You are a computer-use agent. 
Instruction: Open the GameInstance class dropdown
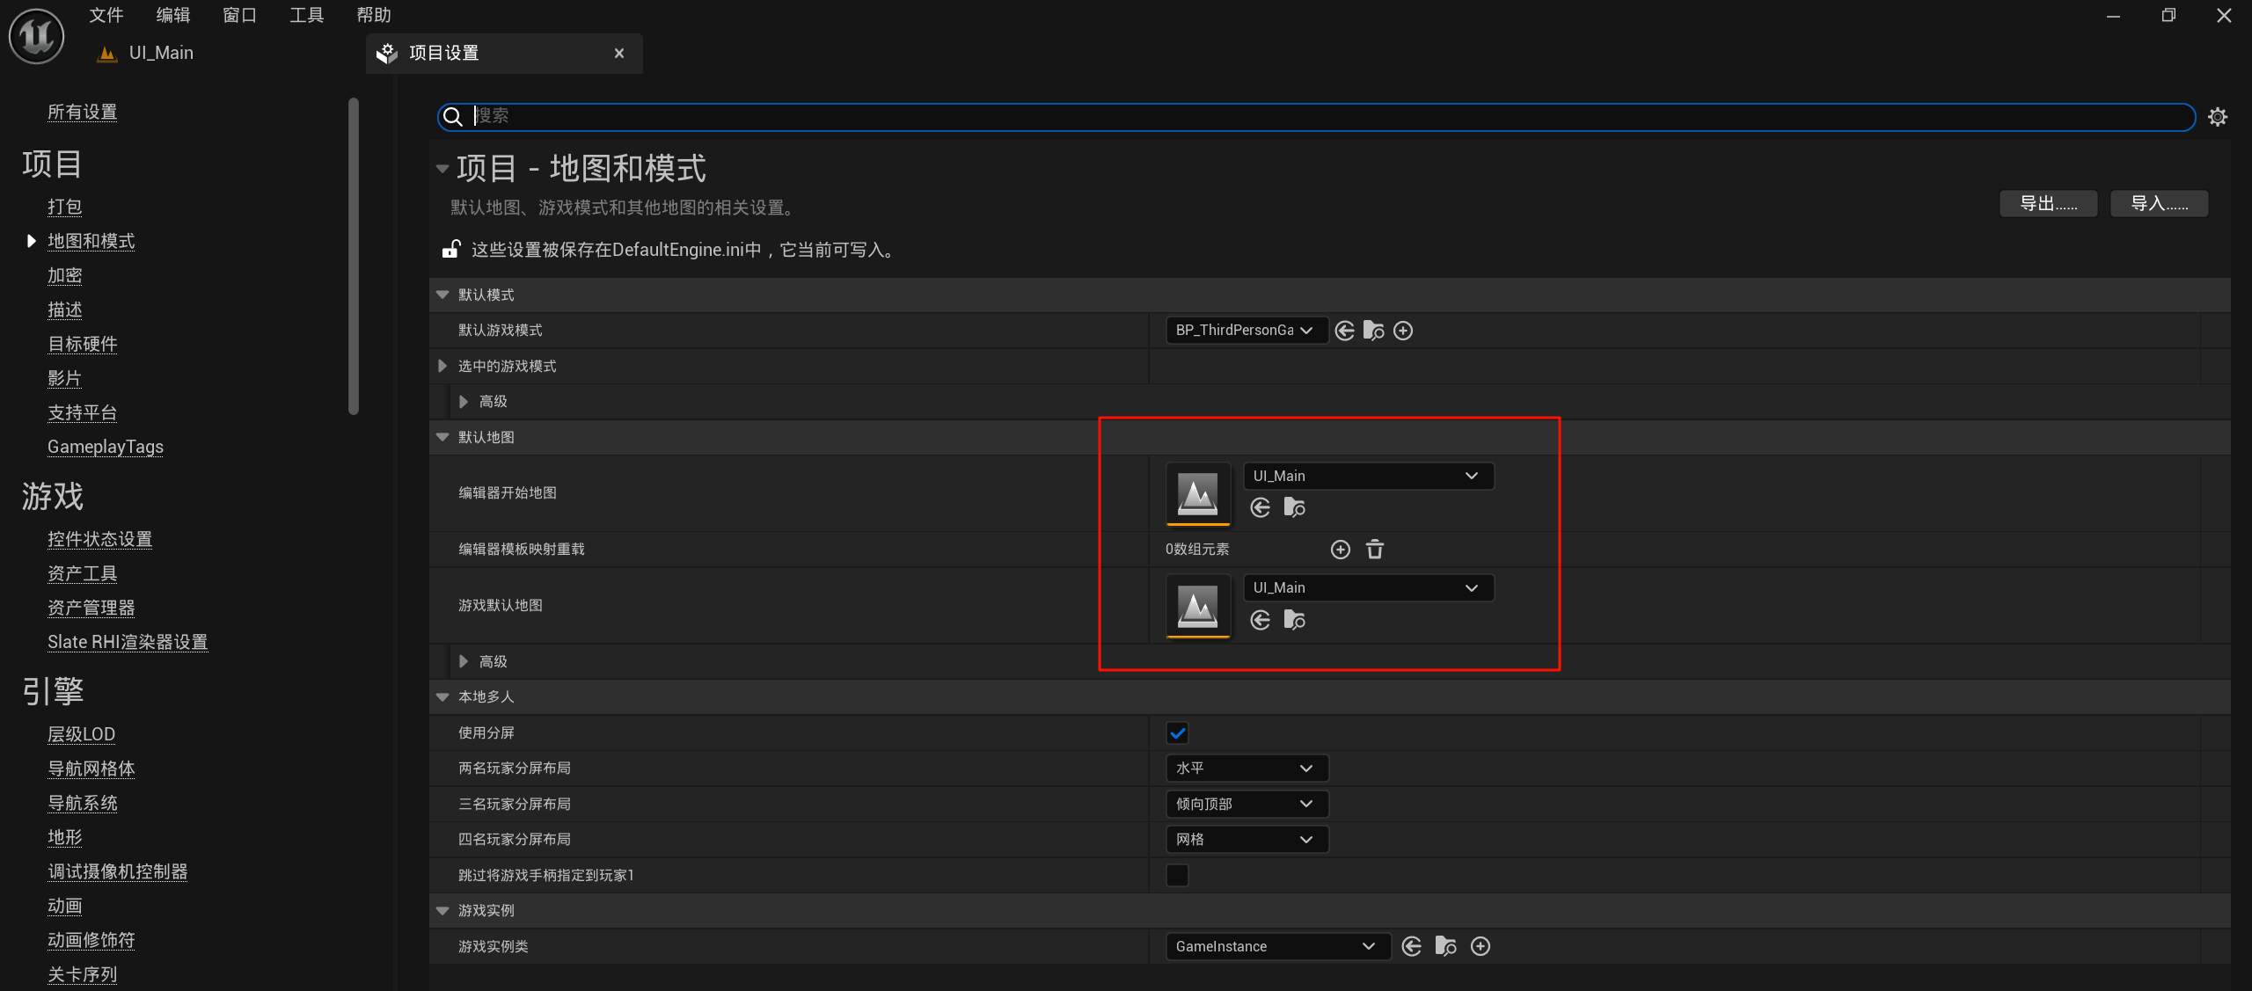click(1277, 946)
